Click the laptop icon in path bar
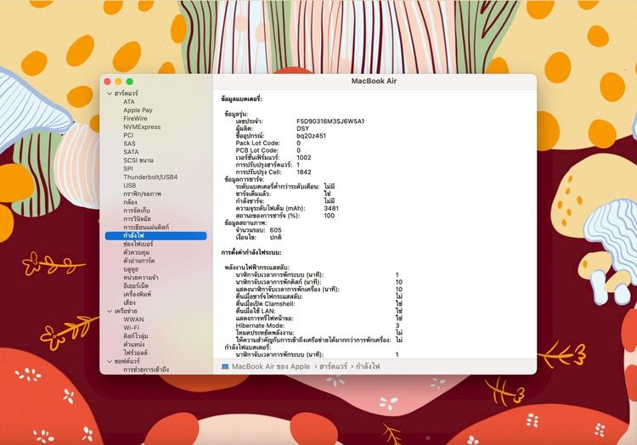Screen dimensions: 637x445 coord(225,367)
